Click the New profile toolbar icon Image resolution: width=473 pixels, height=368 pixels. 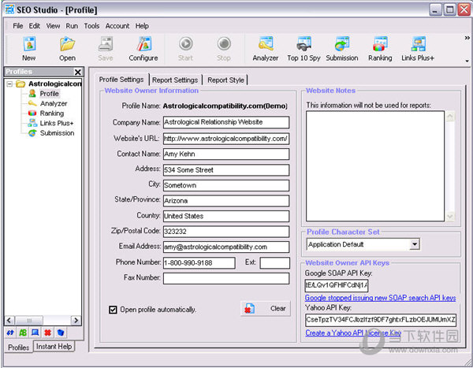coord(29,49)
